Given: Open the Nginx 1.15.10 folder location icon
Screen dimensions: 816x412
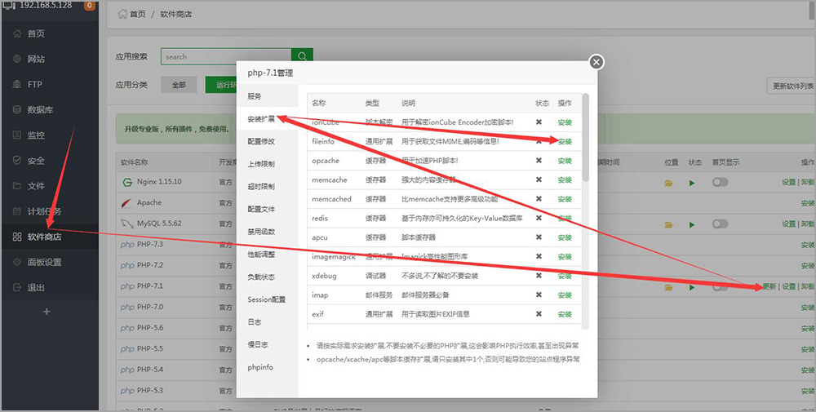Looking at the screenshot, I should [x=669, y=183].
